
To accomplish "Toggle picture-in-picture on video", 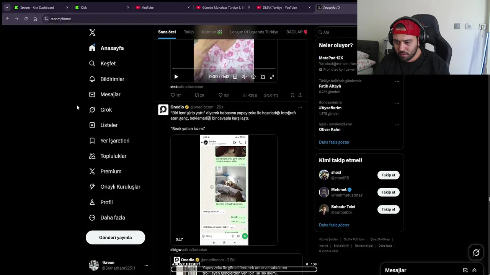I will click(x=263, y=77).
